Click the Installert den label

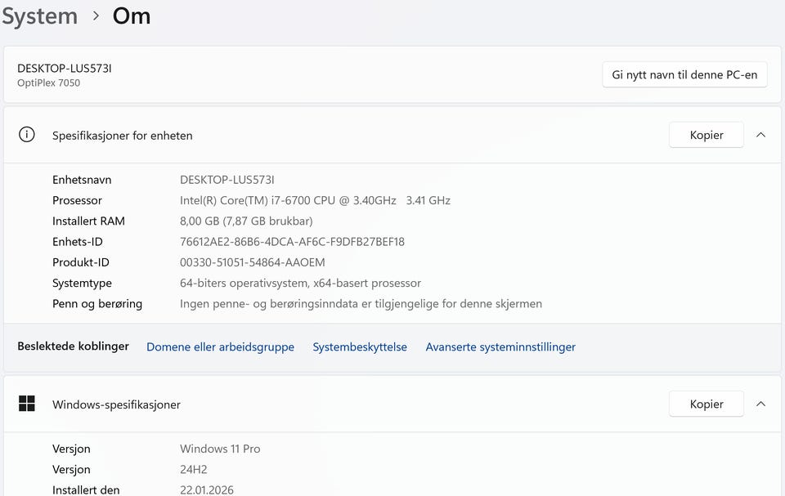point(86,490)
